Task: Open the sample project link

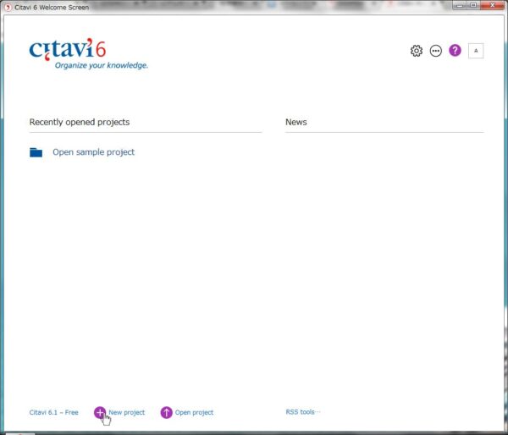Action: 94,152
